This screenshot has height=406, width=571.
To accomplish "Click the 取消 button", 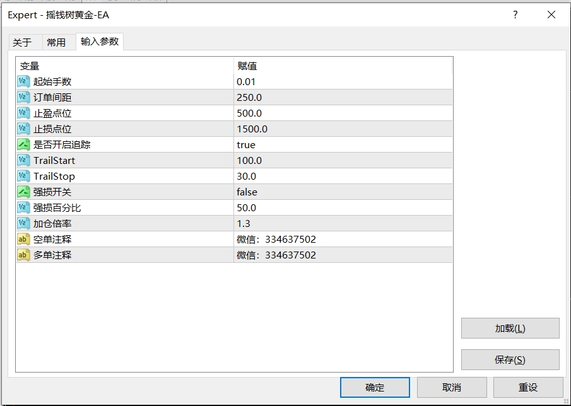I will 452,387.
